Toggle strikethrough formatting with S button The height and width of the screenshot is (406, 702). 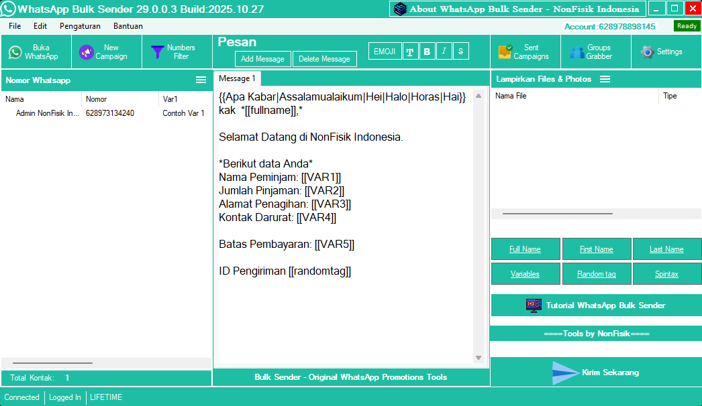pos(461,52)
